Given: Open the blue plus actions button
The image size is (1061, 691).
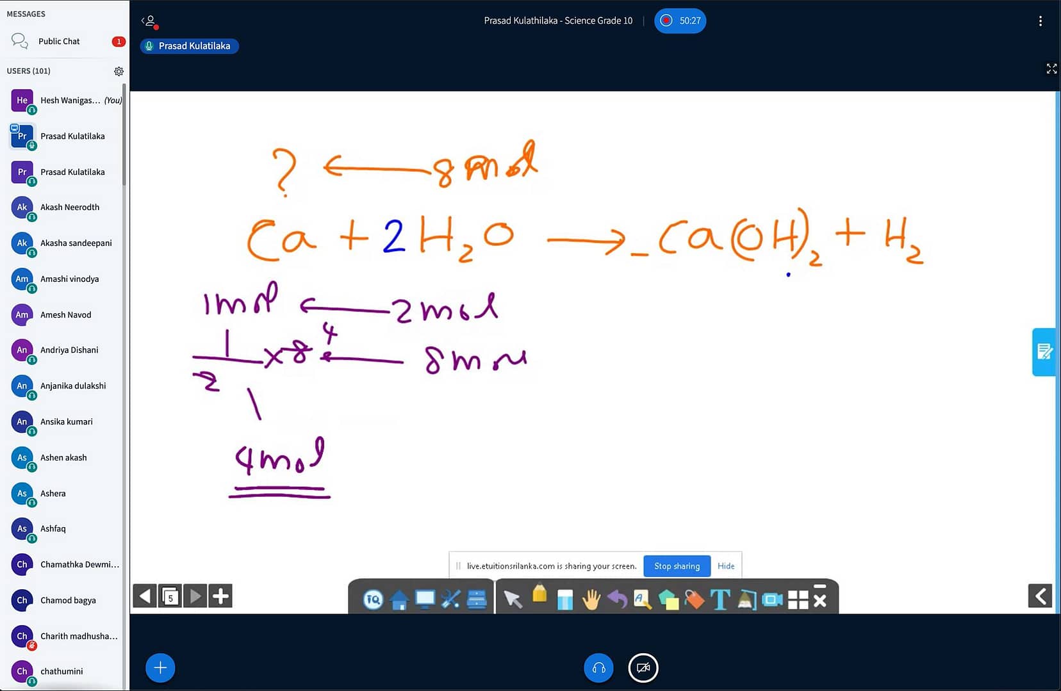Looking at the screenshot, I should 160,668.
